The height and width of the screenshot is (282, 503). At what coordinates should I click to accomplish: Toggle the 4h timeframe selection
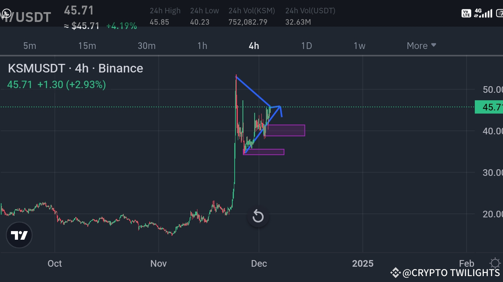(x=253, y=45)
